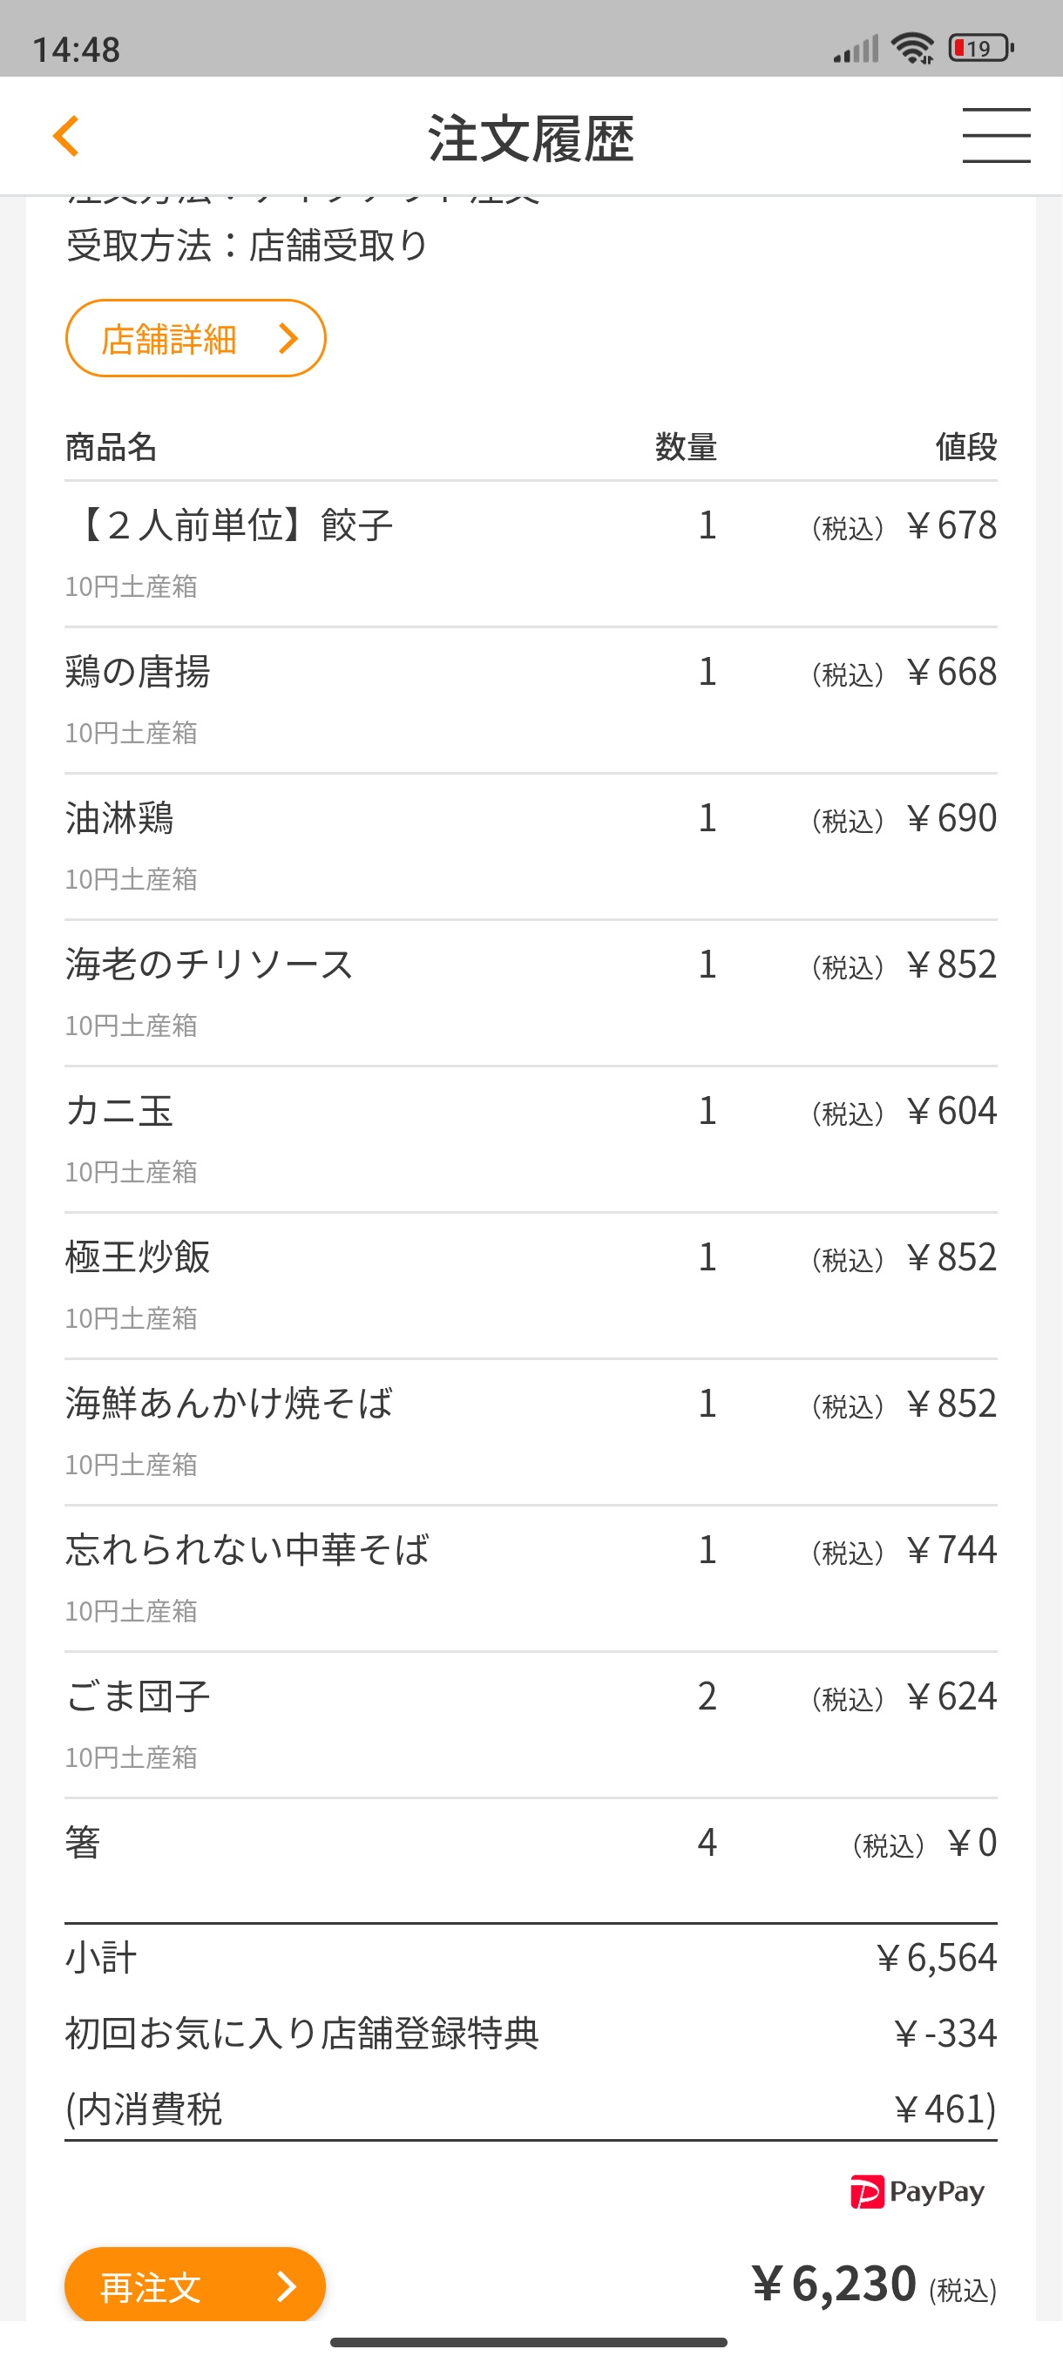The image size is (1063, 2363).
Task: Tap the cellular signal bars icon
Action: tap(856, 49)
